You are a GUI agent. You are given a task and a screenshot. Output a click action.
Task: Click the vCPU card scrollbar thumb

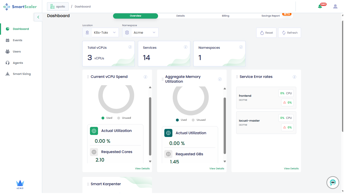click(x=150, y=126)
